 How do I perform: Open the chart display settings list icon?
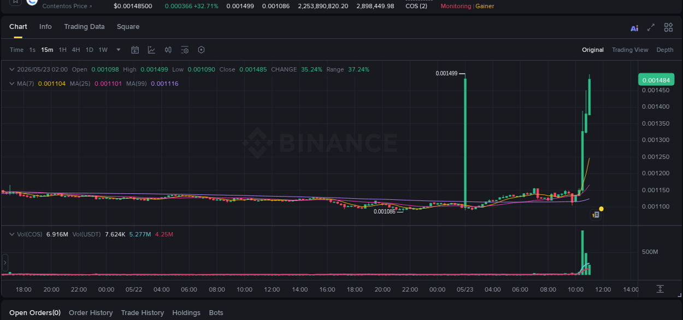click(185, 50)
